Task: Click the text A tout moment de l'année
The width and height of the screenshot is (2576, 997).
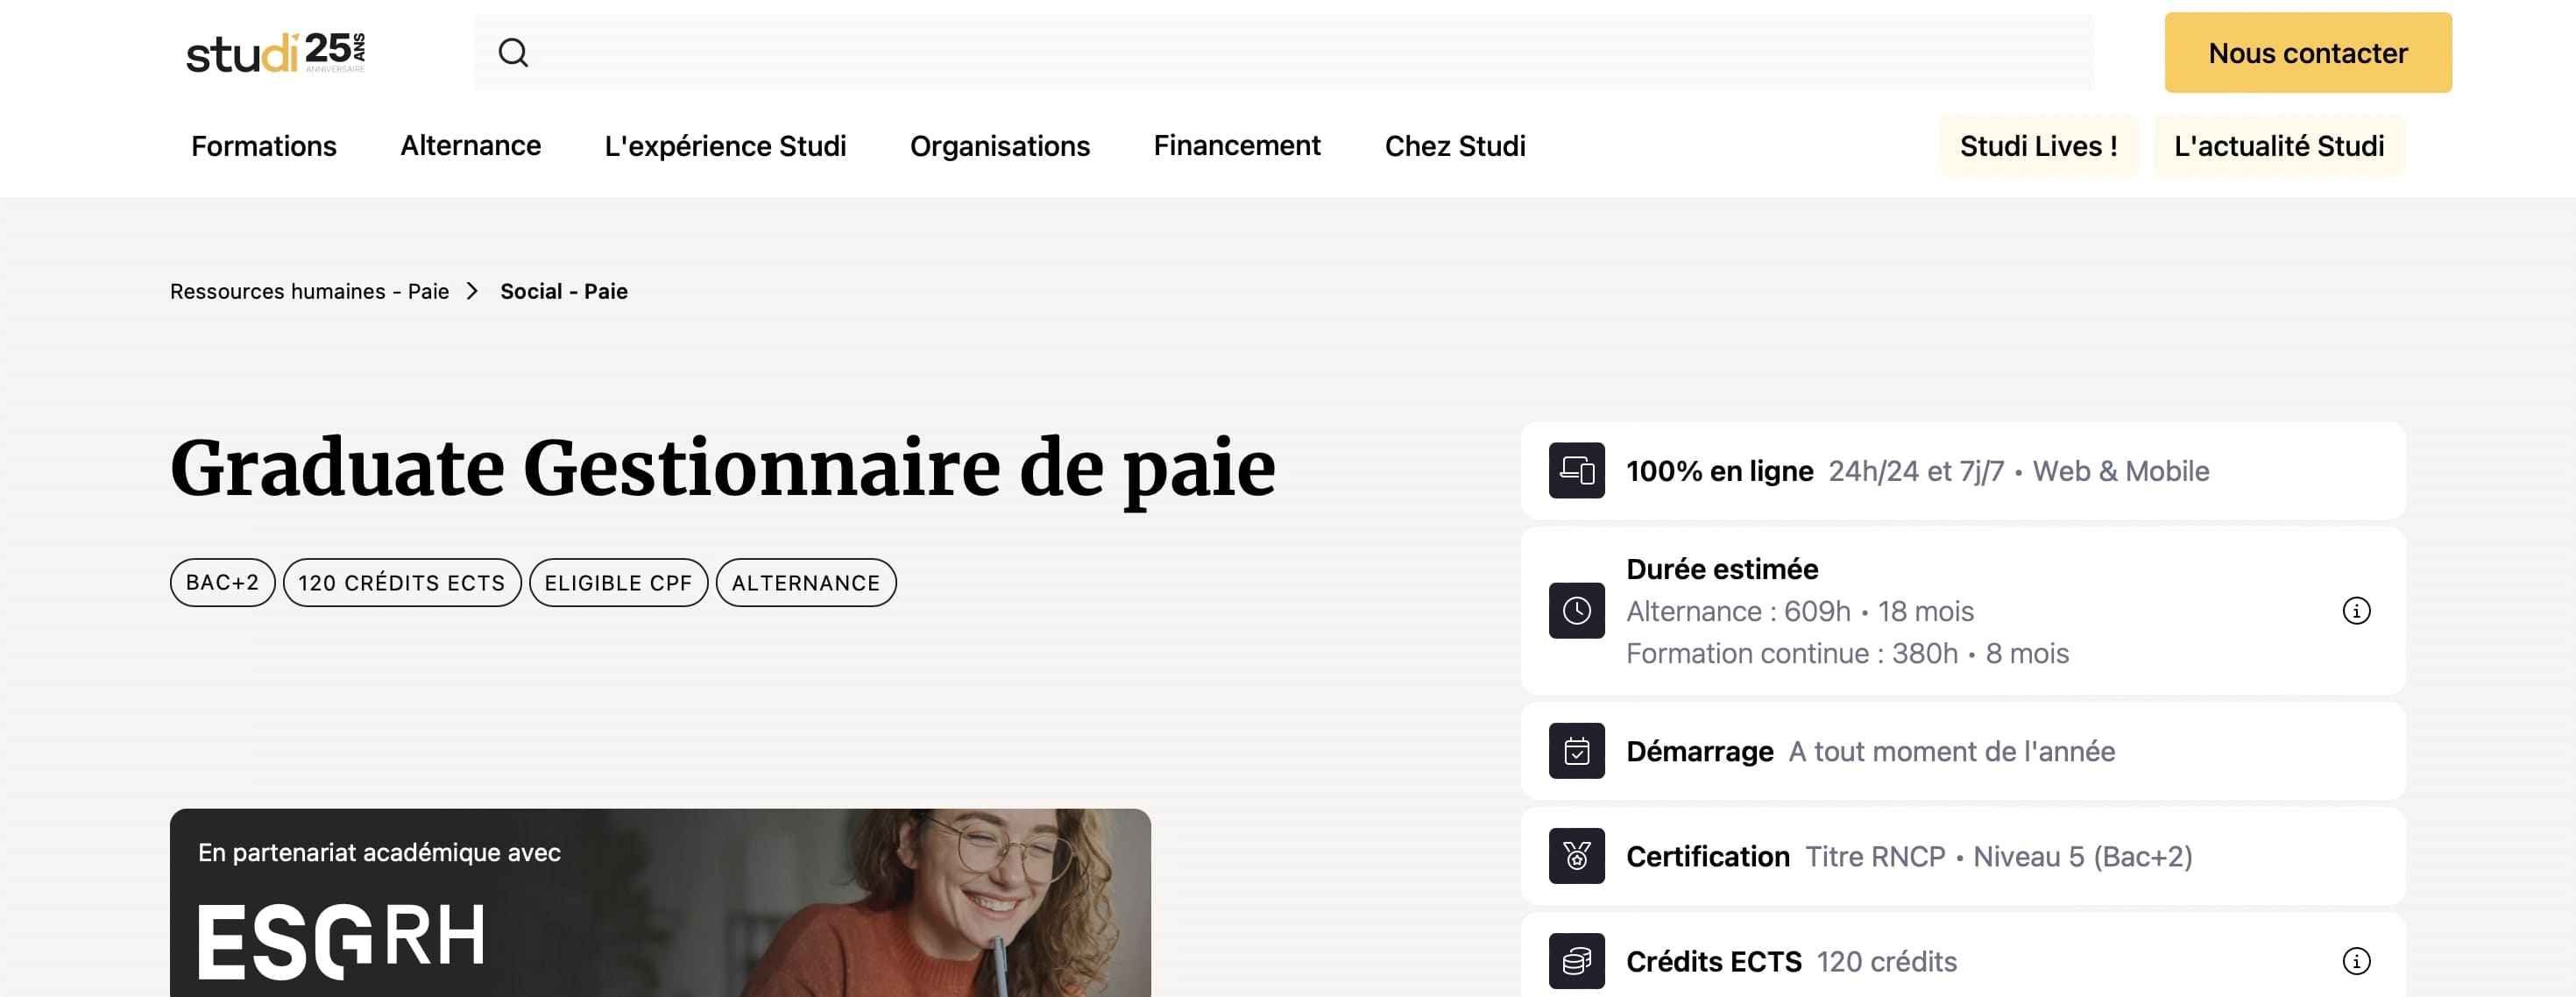Action: (1951, 751)
